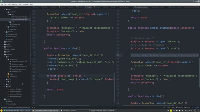Switch to the Welcome Guide tab

(x=124, y=7)
